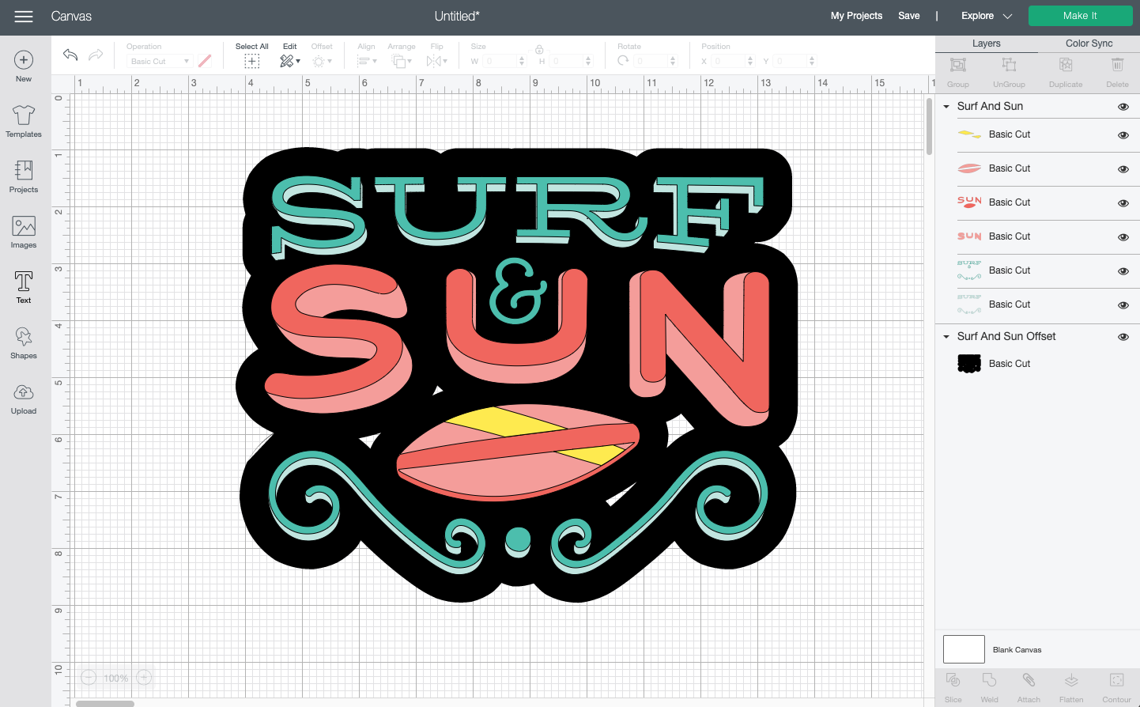
Task: Toggle the size lock aspect ratio icon
Action: [x=539, y=50]
